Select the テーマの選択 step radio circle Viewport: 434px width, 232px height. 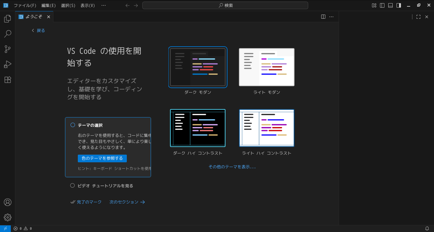73,125
